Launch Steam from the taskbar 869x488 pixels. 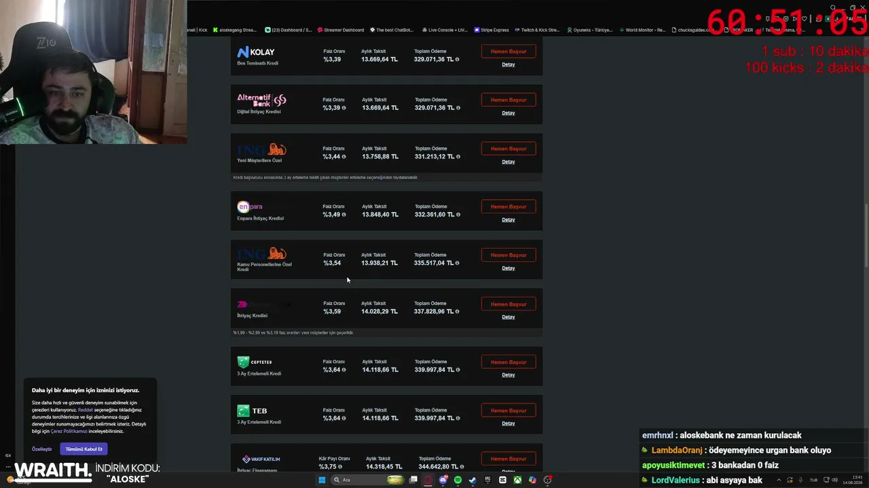tap(473, 480)
